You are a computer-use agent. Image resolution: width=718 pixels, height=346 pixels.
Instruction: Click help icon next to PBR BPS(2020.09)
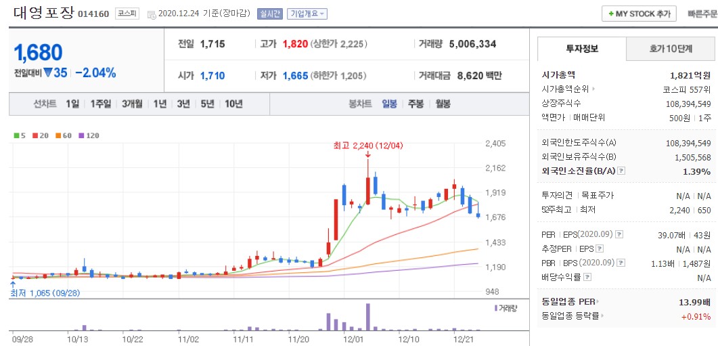(621, 263)
